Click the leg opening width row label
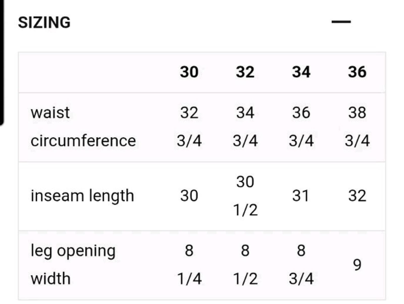 tap(73, 265)
